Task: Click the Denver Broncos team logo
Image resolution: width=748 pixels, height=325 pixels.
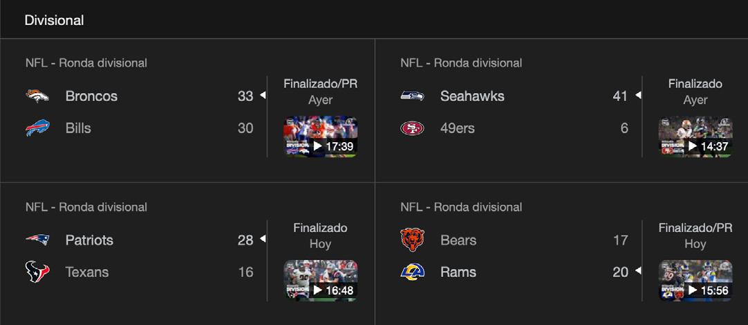Action: click(x=37, y=96)
